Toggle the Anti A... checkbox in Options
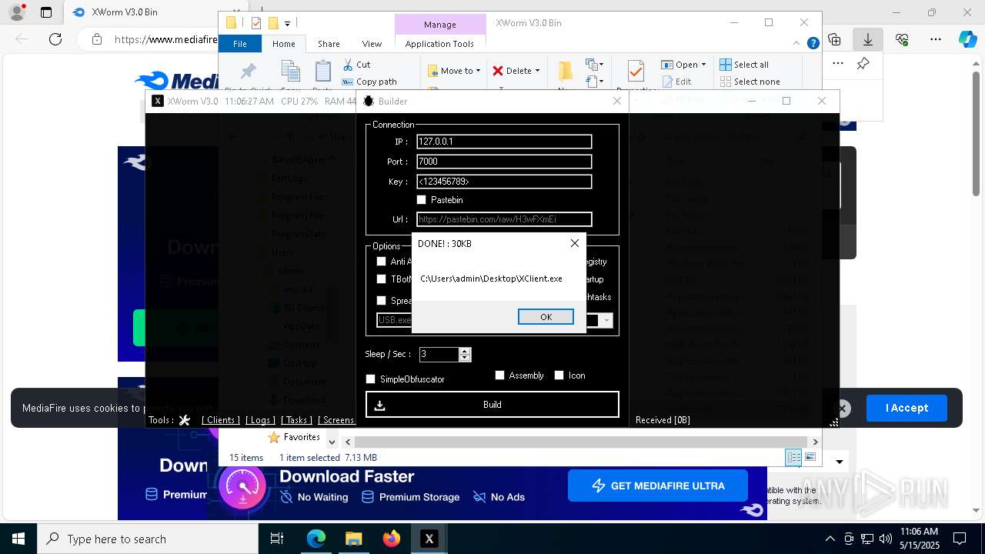 point(381,262)
